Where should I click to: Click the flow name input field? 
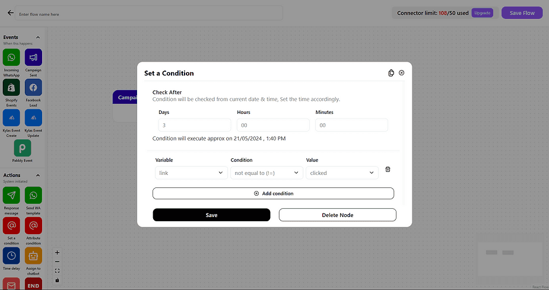click(x=149, y=13)
